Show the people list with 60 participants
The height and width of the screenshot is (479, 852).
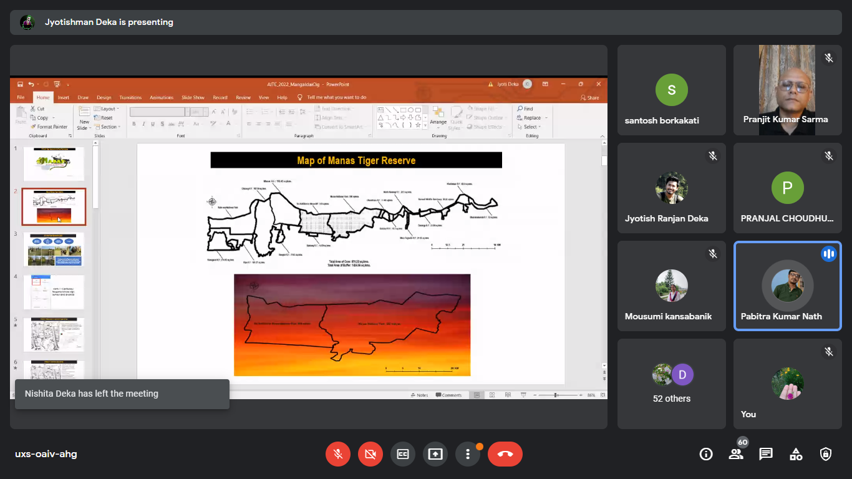[x=736, y=454]
